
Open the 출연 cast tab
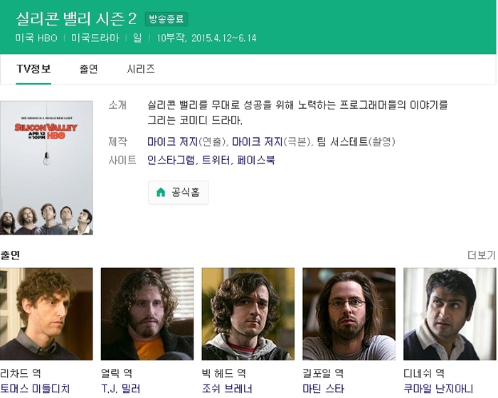click(x=89, y=69)
